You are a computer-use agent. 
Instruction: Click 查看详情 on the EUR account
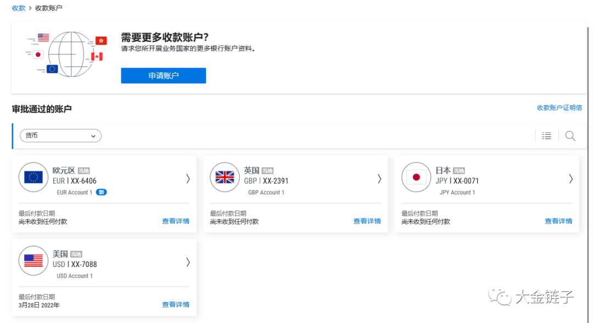(x=176, y=221)
